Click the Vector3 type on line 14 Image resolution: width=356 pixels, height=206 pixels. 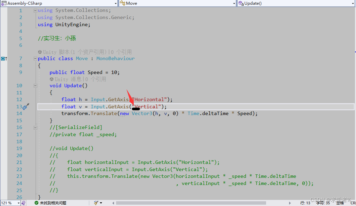coord(142,113)
